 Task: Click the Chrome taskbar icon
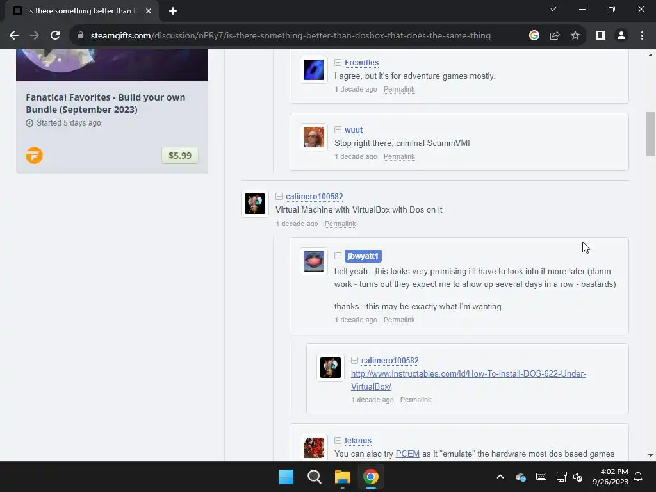(x=371, y=477)
